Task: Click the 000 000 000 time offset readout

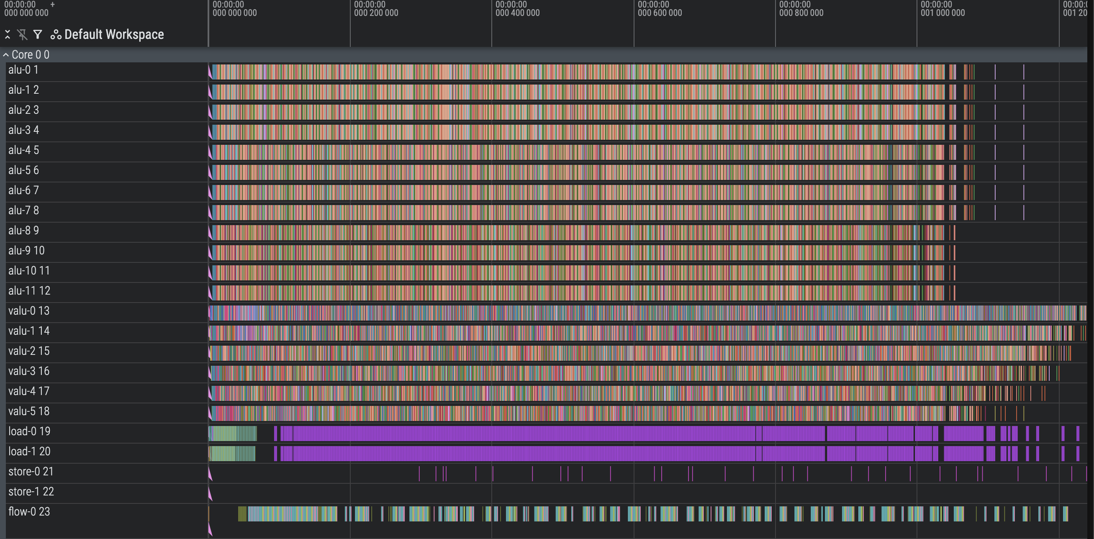Action: pos(26,13)
